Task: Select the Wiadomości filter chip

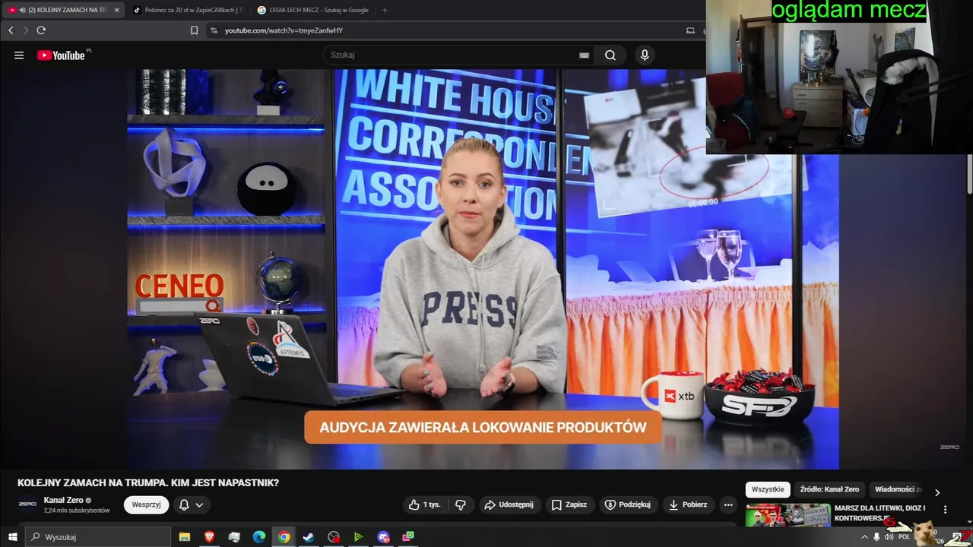Action: coord(898,490)
